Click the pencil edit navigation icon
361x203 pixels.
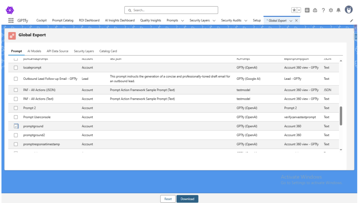tap(352, 20)
